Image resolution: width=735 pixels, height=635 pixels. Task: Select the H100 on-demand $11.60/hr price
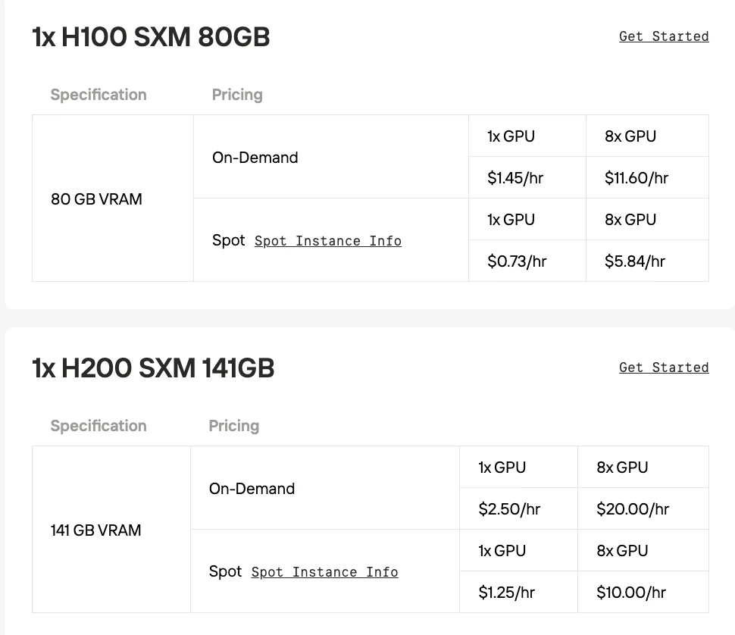(636, 178)
